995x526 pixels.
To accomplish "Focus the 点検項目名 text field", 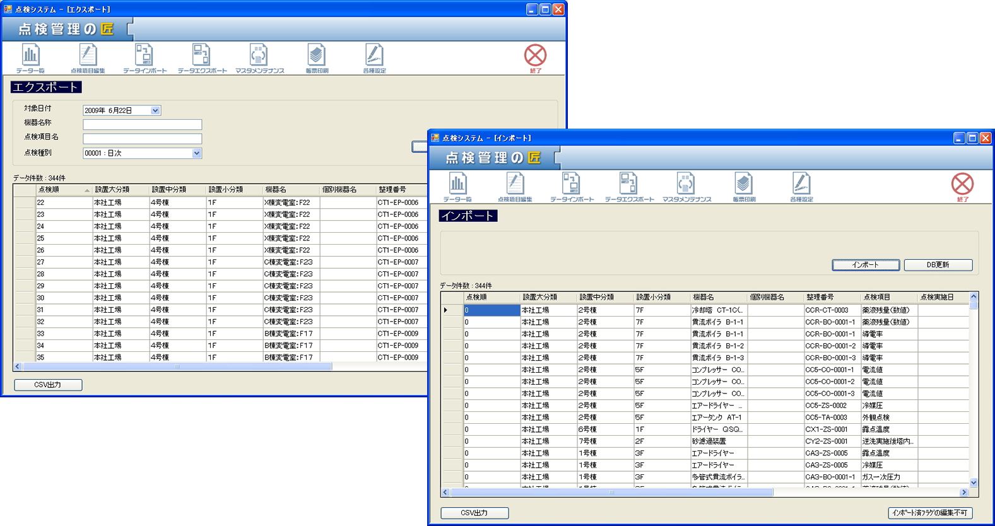I will click(x=142, y=139).
